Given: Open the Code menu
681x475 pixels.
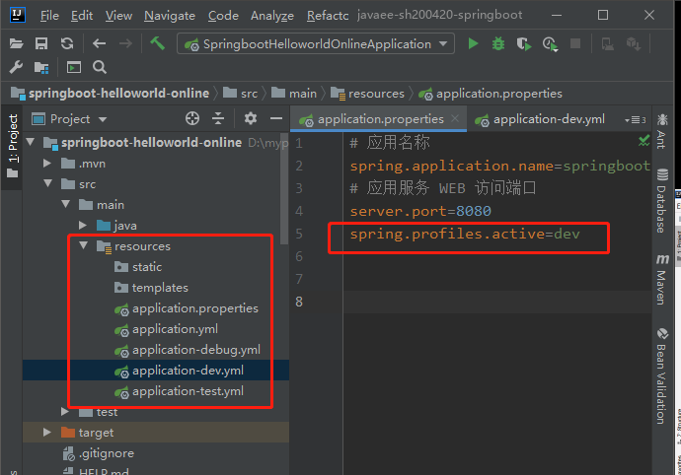Looking at the screenshot, I should point(223,16).
